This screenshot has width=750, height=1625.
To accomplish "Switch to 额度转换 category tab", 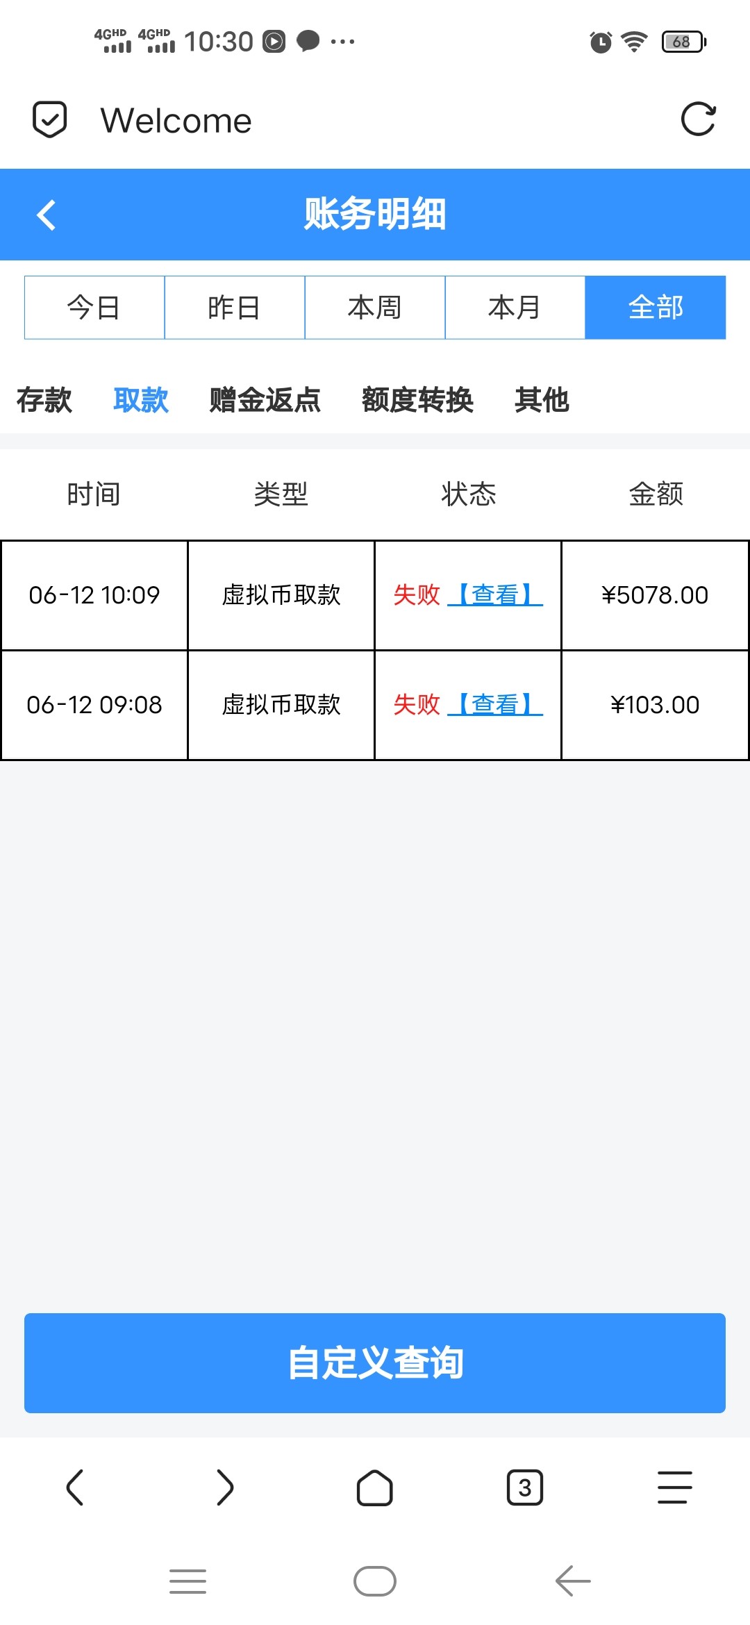I will (418, 400).
